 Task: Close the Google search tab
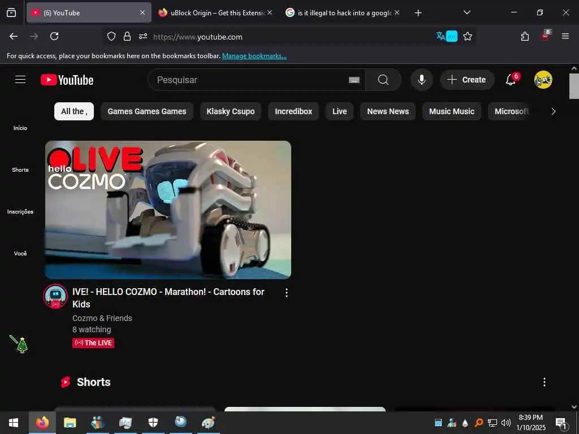coord(397,12)
